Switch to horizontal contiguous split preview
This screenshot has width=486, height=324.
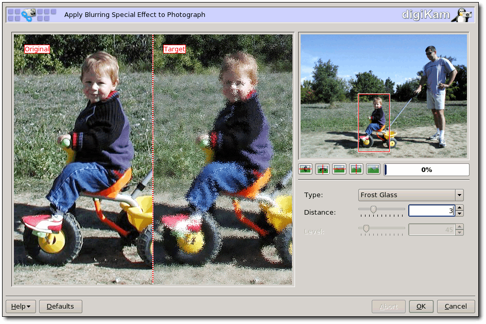[339, 169]
